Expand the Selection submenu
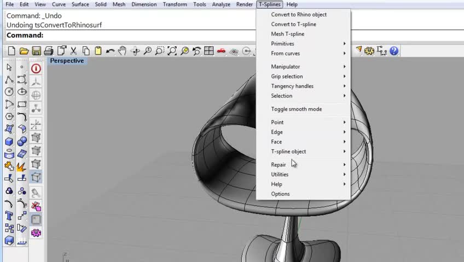This screenshot has height=262, width=464. (303, 96)
